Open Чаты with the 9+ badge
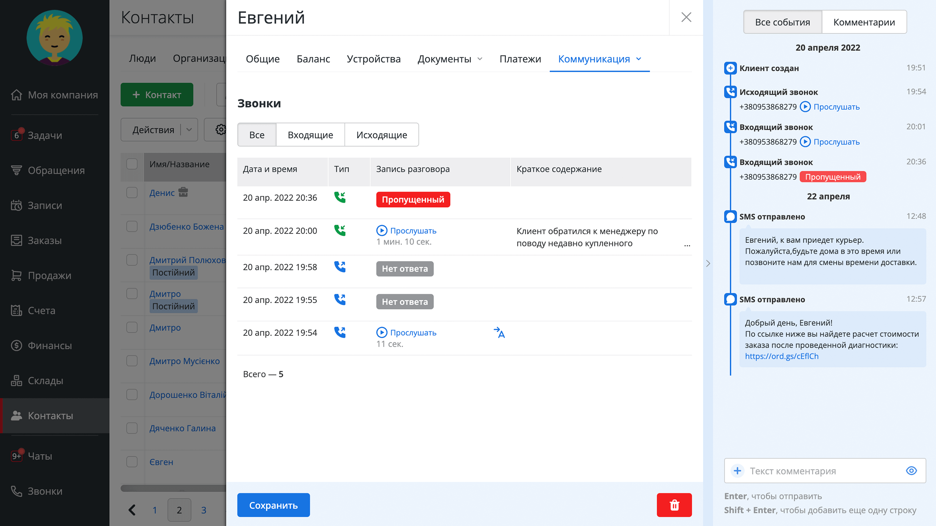 (x=40, y=456)
